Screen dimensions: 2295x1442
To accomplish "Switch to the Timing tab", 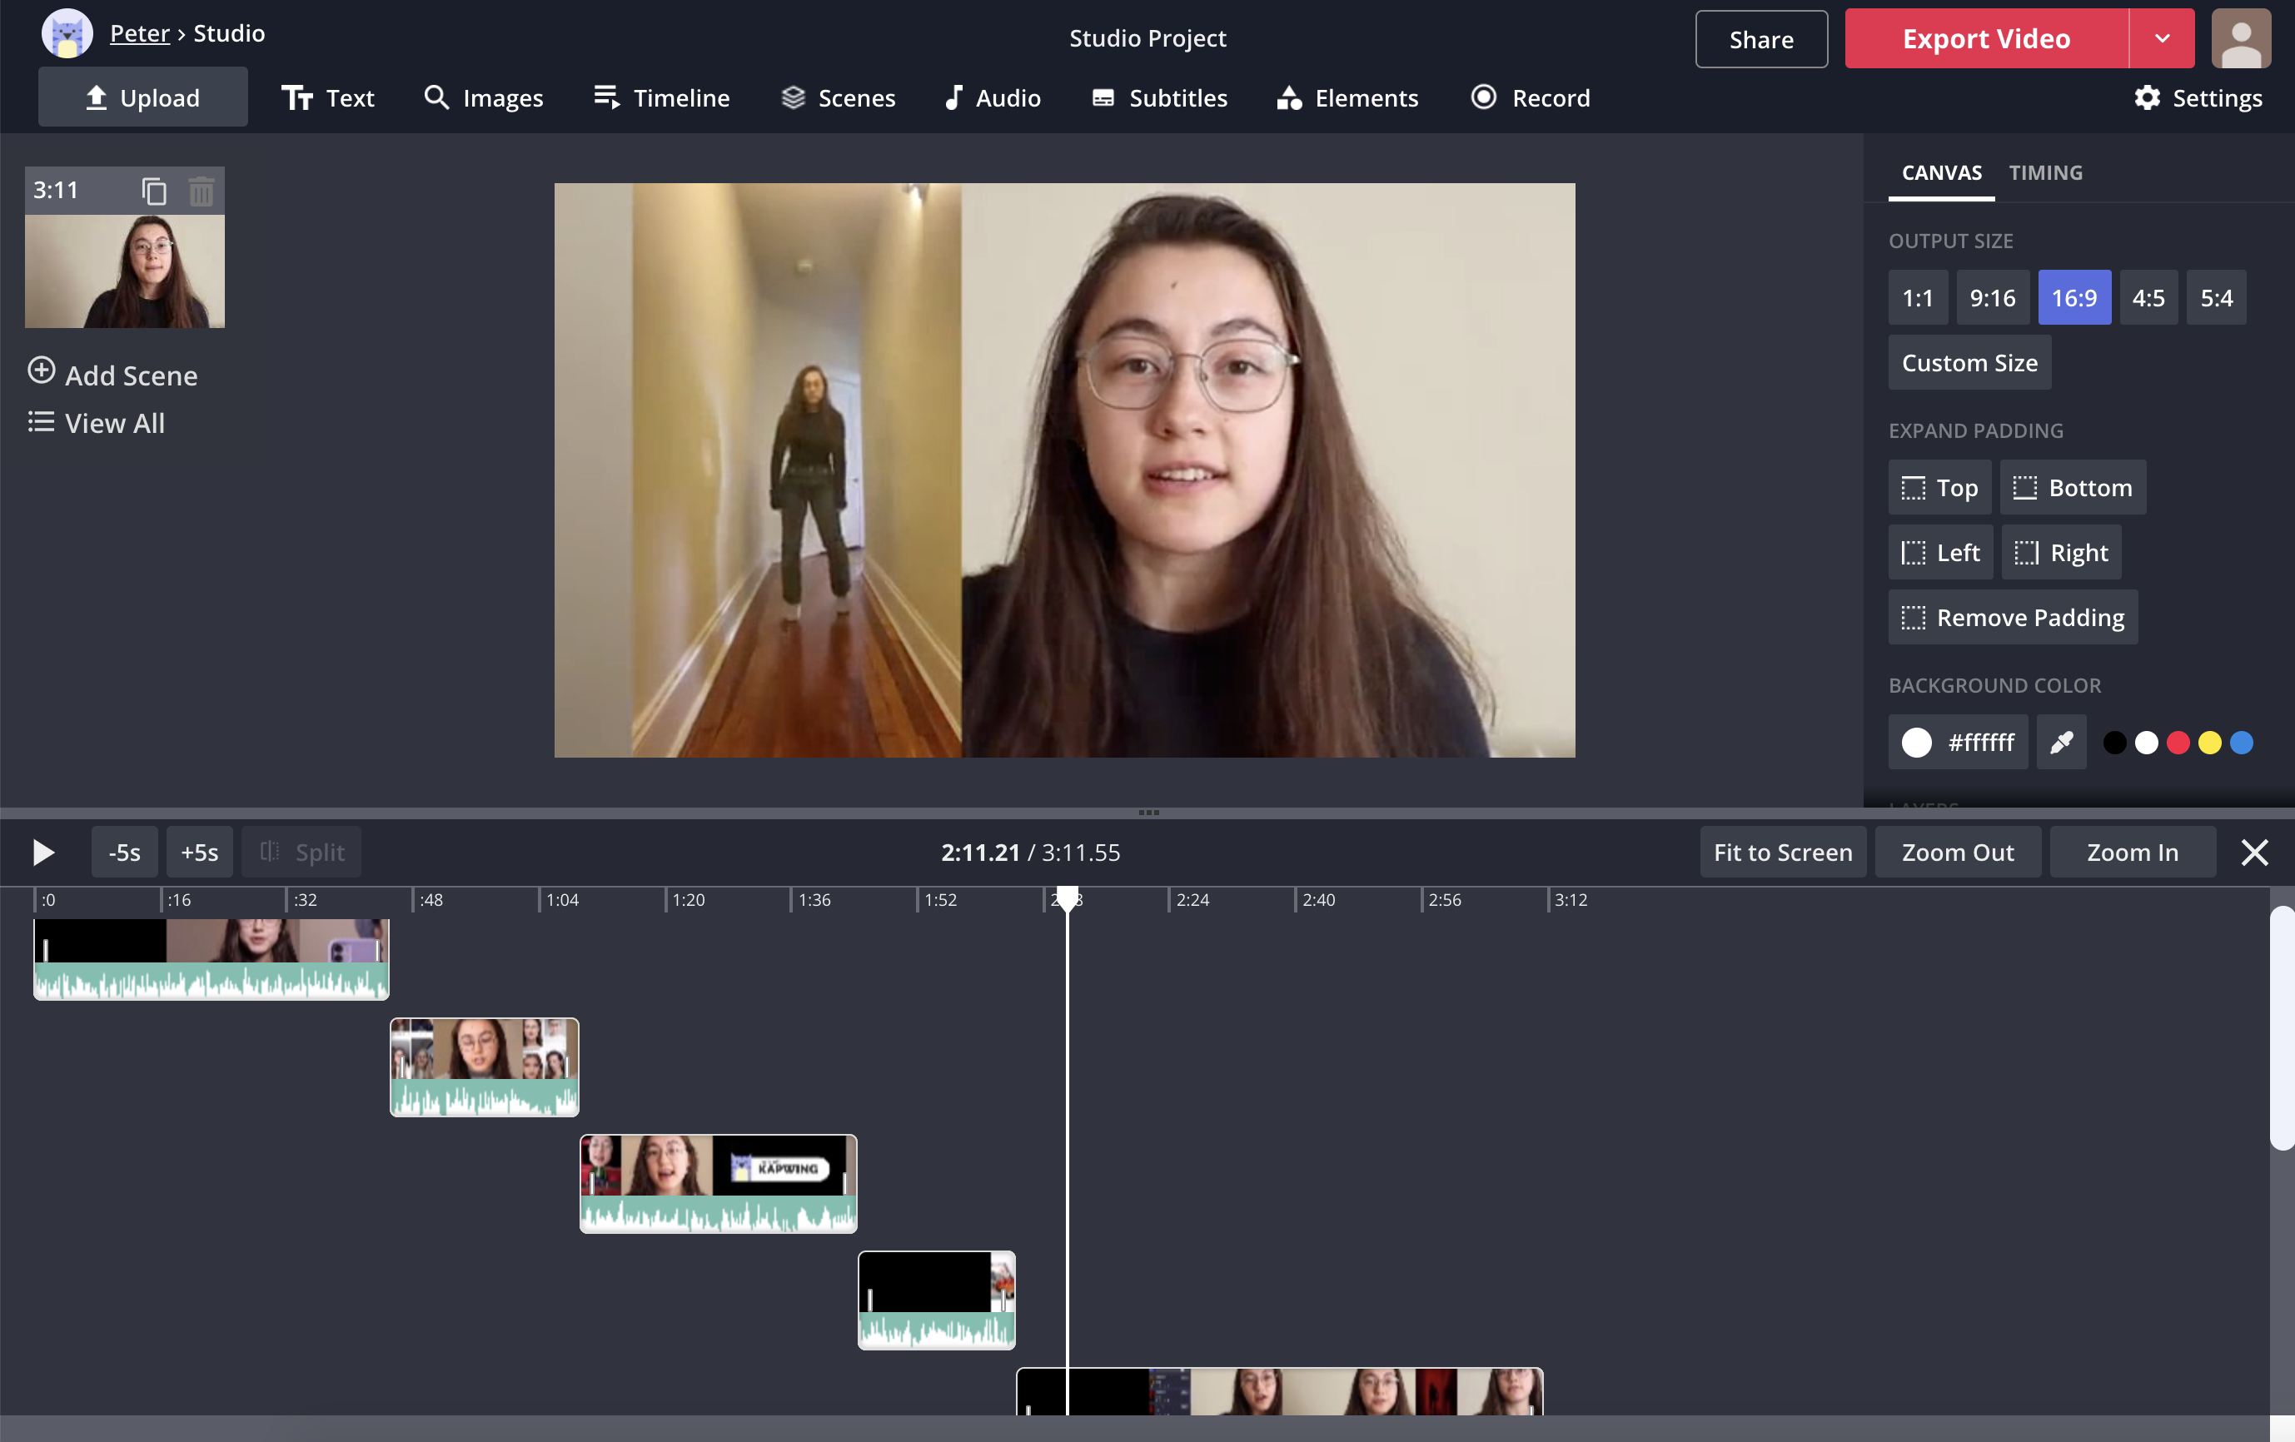I will 2046,172.
